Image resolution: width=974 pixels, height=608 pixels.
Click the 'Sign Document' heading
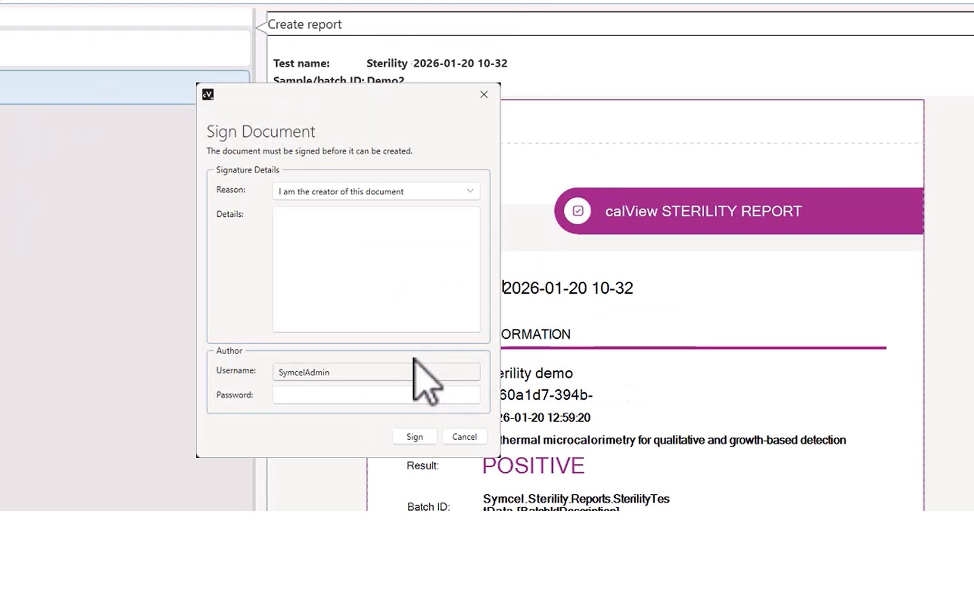point(260,132)
